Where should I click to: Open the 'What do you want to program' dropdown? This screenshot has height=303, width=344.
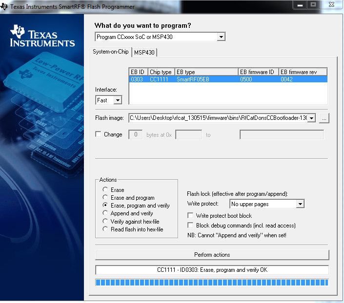[x=221, y=37]
